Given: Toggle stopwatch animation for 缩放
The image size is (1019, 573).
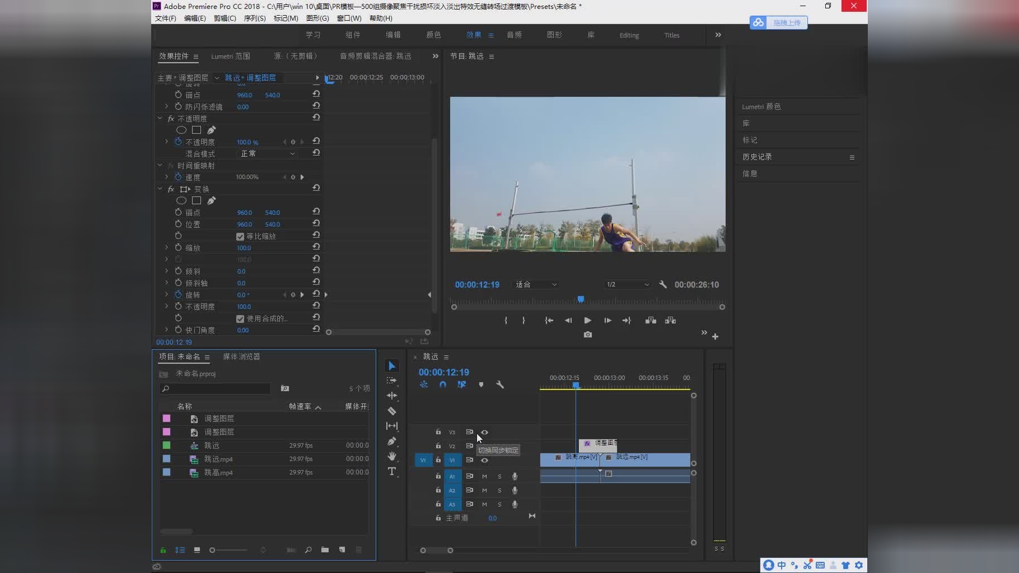Looking at the screenshot, I should (x=178, y=247).
